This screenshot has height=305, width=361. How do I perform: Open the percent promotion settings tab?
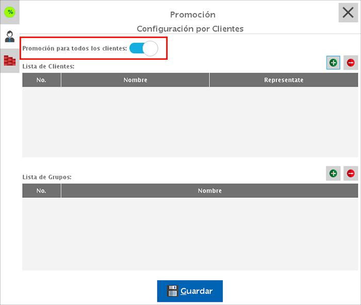point(10,12)
